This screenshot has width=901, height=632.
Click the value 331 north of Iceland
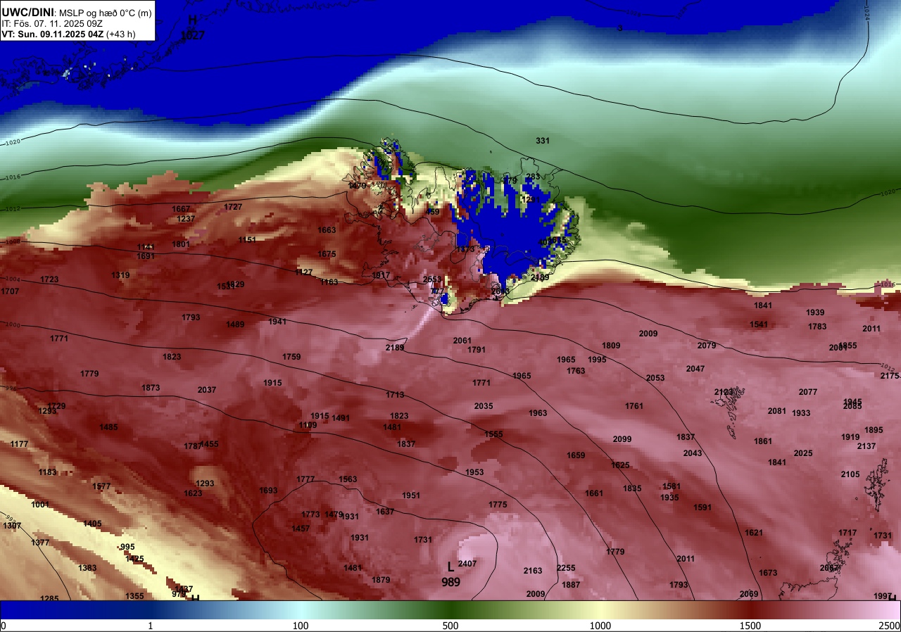[x=543, y=141]
